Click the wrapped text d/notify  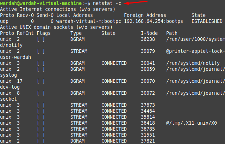click(x=11, y=45)
